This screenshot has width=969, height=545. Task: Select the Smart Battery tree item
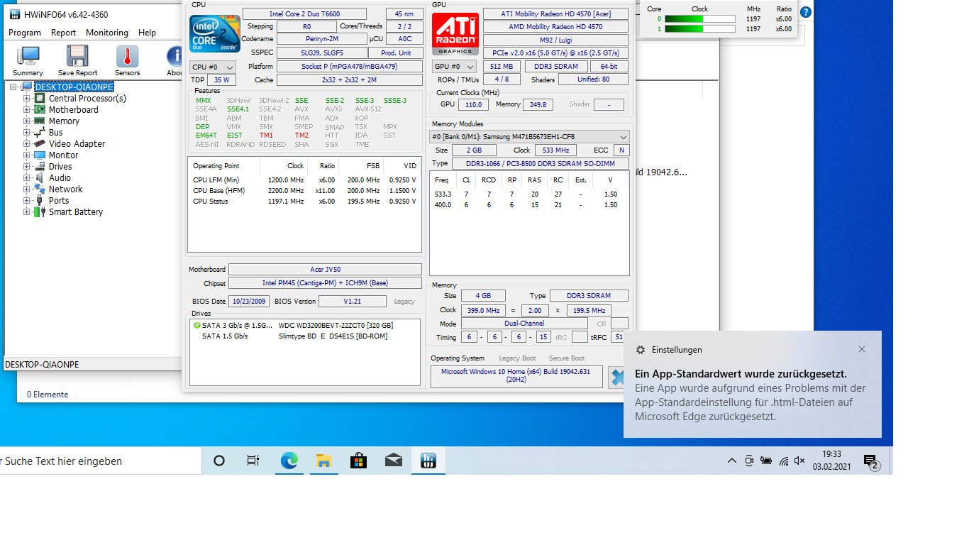(76, 212)
